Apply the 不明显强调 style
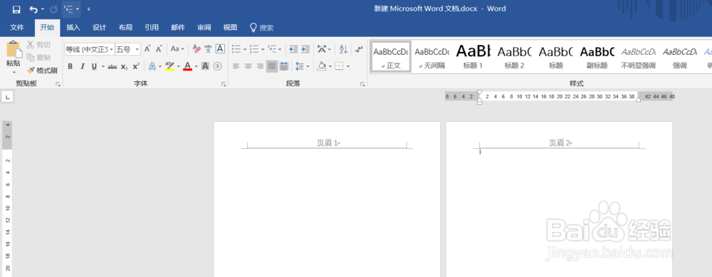Screen dimensions: 712x277 tap(639, 56)
